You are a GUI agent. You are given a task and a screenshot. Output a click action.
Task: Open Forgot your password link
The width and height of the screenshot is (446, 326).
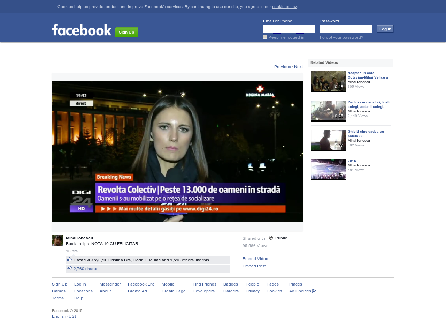click(x=341, y=37)
